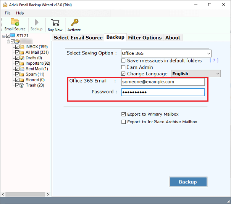Click the Office 365 Email input field
Image resolution: width=231 pixels, height=204 pixels.
coord(163,82)
